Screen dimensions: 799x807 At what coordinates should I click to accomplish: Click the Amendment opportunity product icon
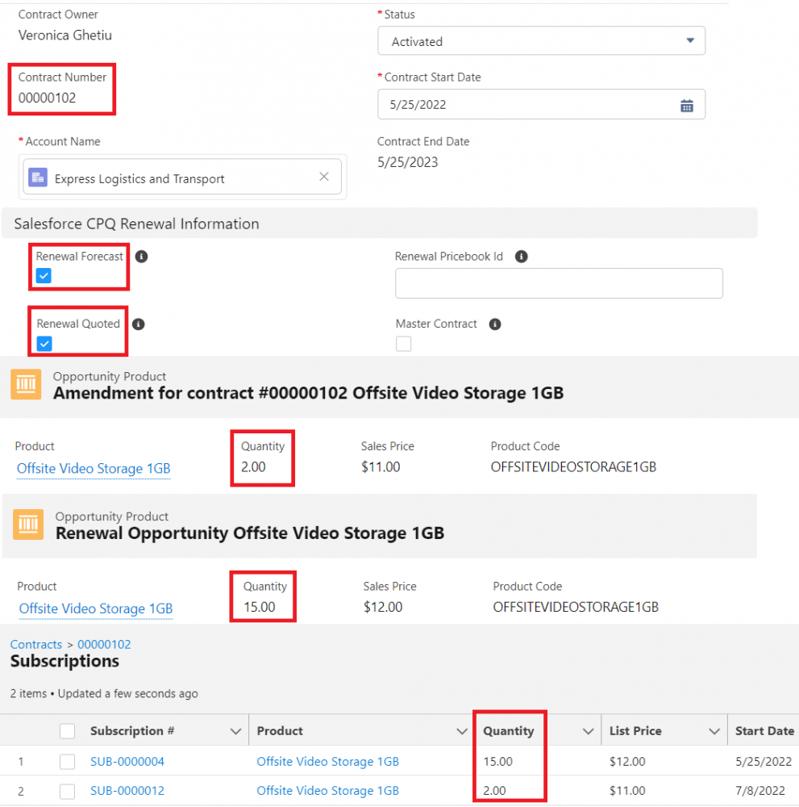pyautogui.click(x=26, y=384)
